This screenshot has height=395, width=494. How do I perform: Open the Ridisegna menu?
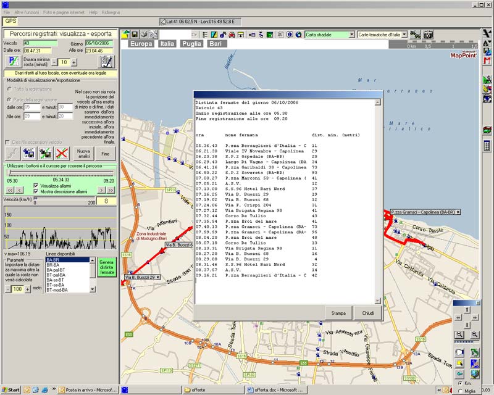point(111,12)
